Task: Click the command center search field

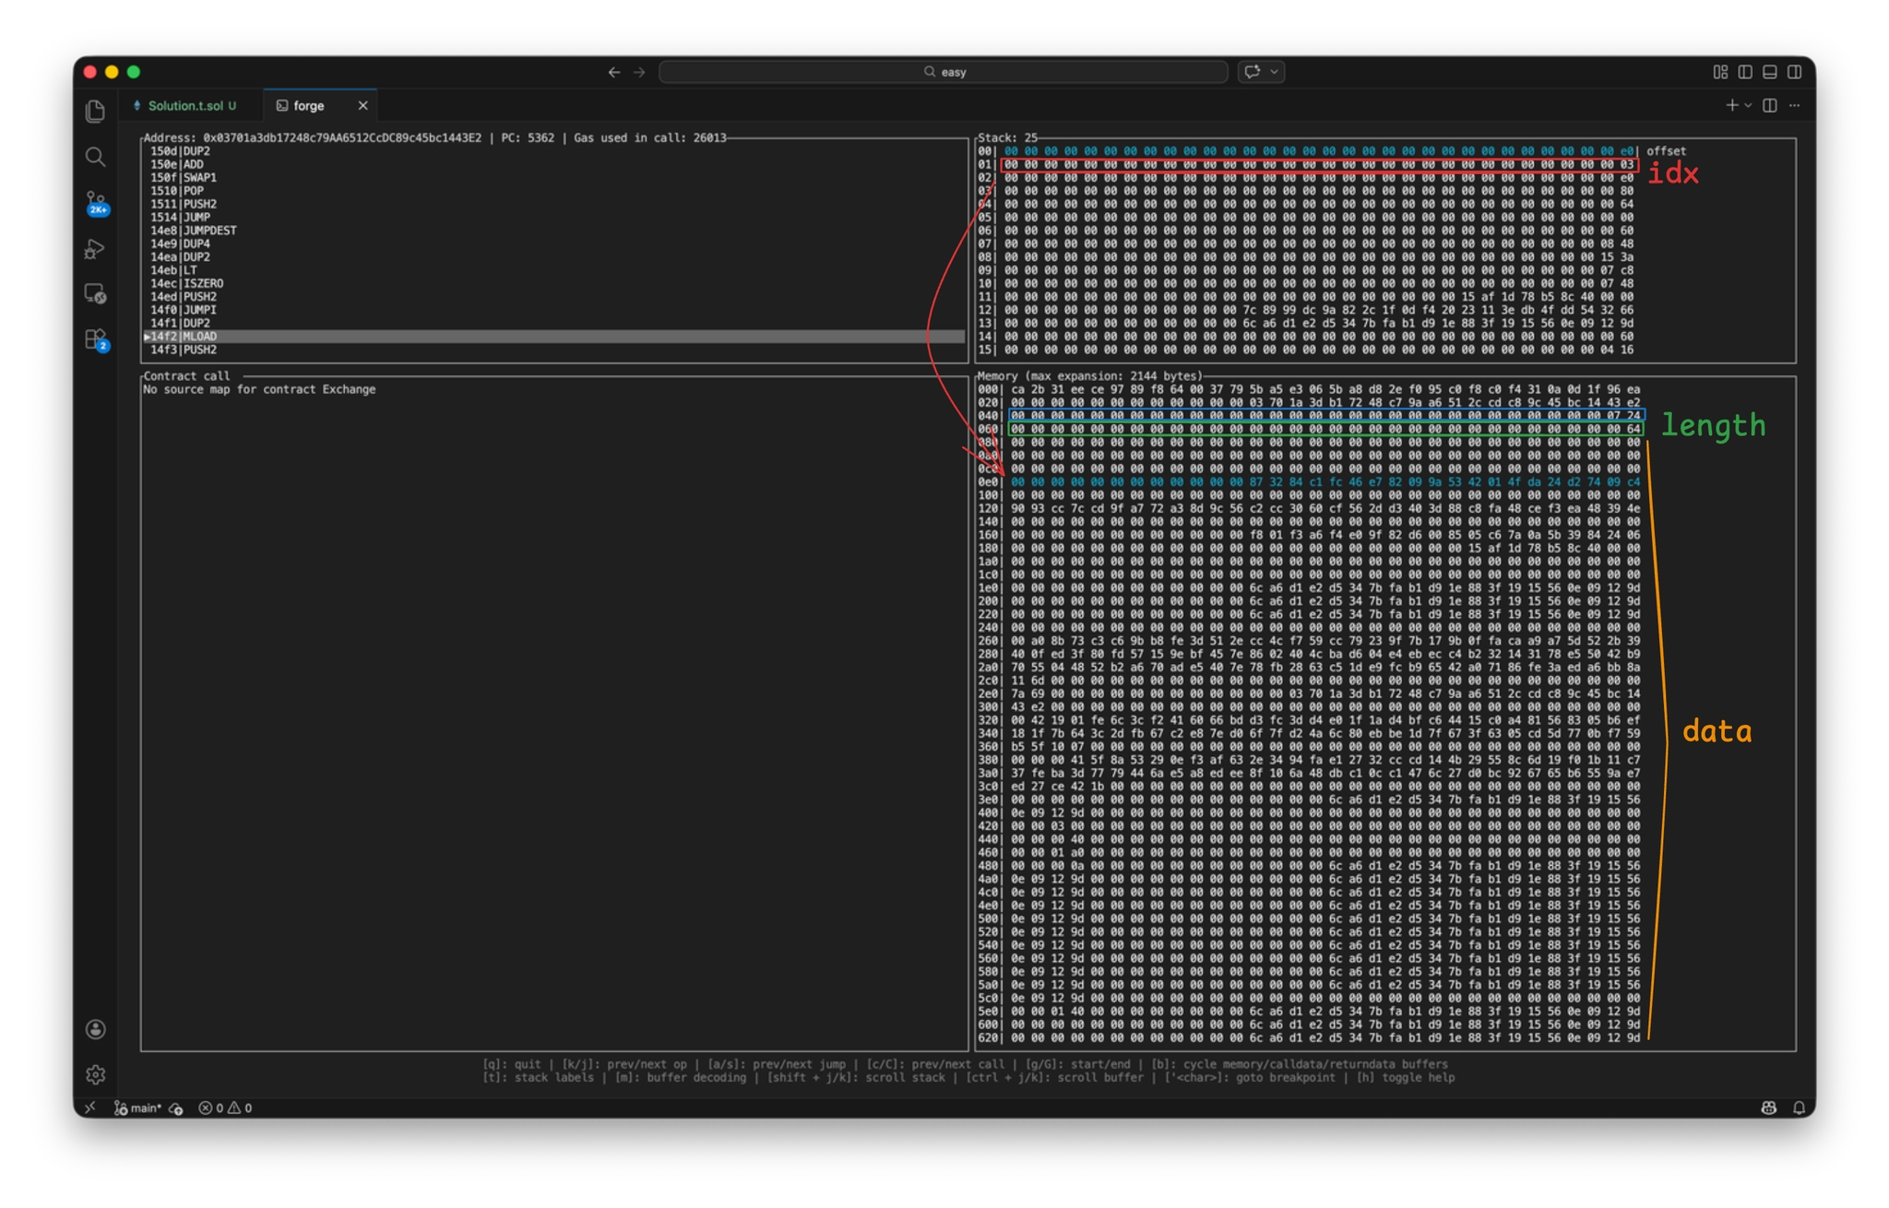Action: [x=943, y=72]
